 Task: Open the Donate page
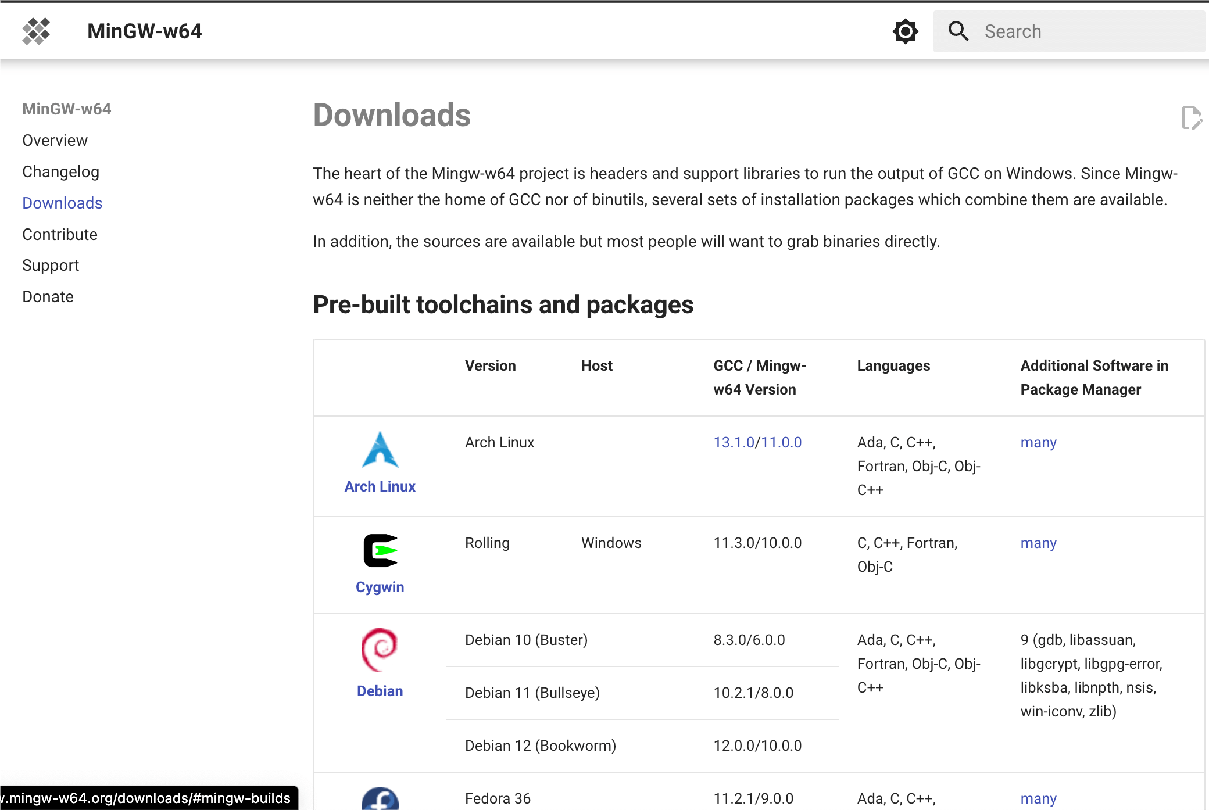point(48,296)
